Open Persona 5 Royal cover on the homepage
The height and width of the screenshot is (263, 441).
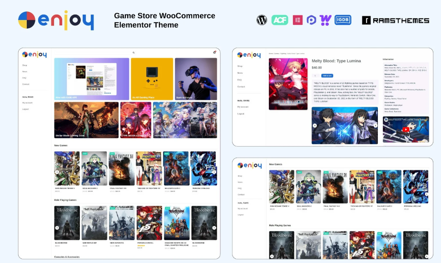pos(149,223)
